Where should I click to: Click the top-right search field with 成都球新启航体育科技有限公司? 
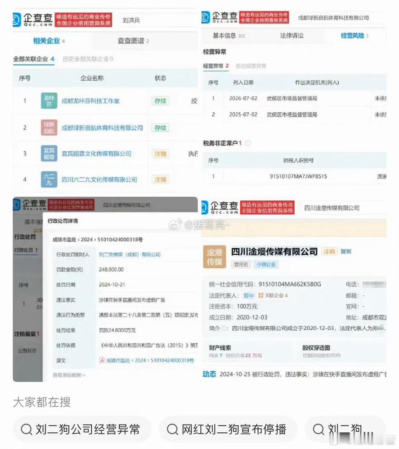(340, 18)
